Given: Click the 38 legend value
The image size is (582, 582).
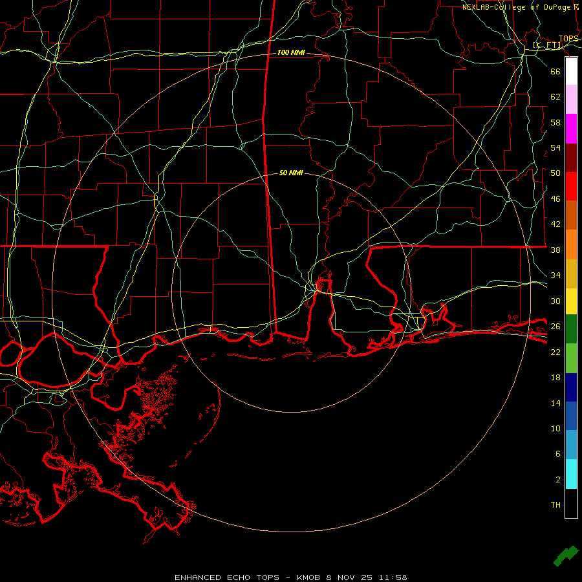Looking at the screenshot, I should pyautogui.click(x=555, y=250).
